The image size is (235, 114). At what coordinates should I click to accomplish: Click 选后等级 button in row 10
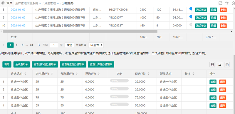201,26
